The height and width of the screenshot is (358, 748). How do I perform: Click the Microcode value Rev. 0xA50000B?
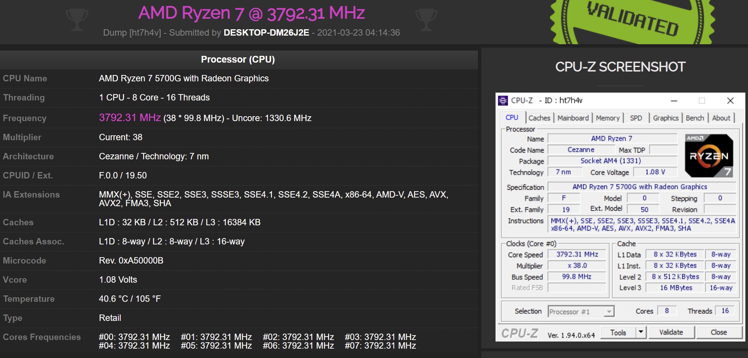(131, 261)
